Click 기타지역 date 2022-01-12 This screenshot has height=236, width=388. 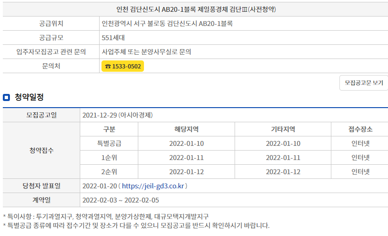283,172
